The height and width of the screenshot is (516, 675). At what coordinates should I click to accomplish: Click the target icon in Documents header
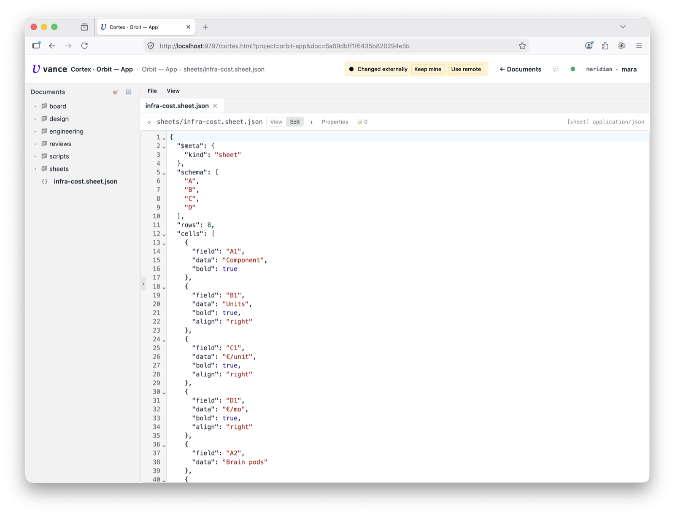pos(115,92)
